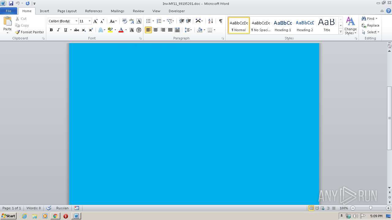The width and height of the screenshot is (392, 220).
Task: Apply red font color
Action: click(121, 30)
